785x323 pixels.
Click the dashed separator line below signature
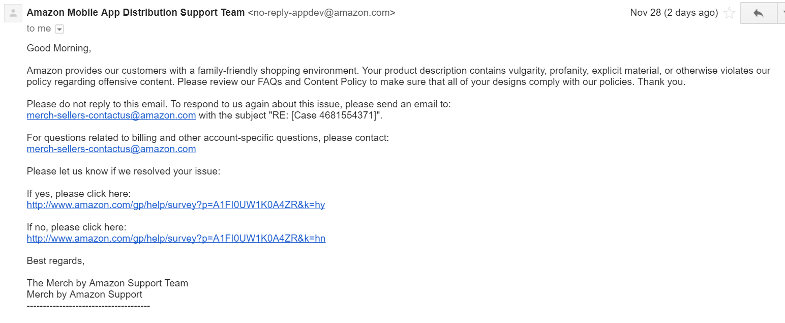tap(88, 306)
